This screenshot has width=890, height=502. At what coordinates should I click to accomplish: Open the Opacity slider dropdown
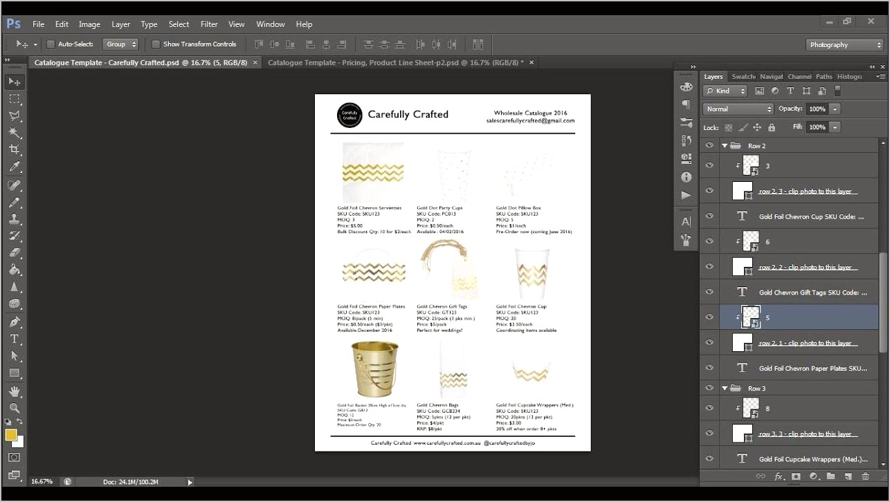click(x=835, y=109)
